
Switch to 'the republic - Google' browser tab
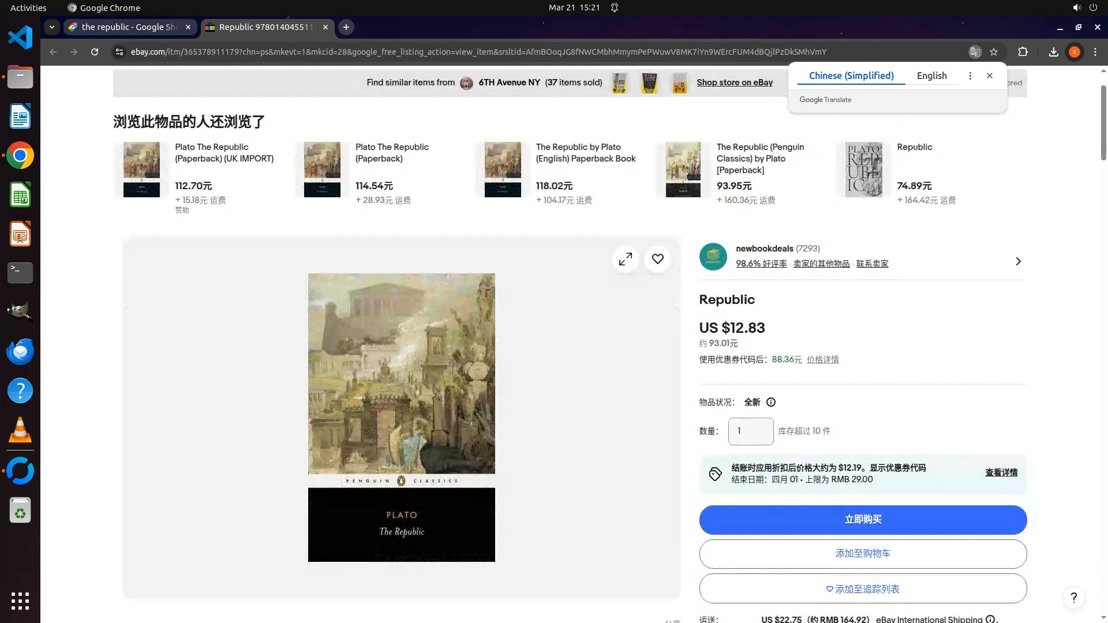tap(128, 27)
